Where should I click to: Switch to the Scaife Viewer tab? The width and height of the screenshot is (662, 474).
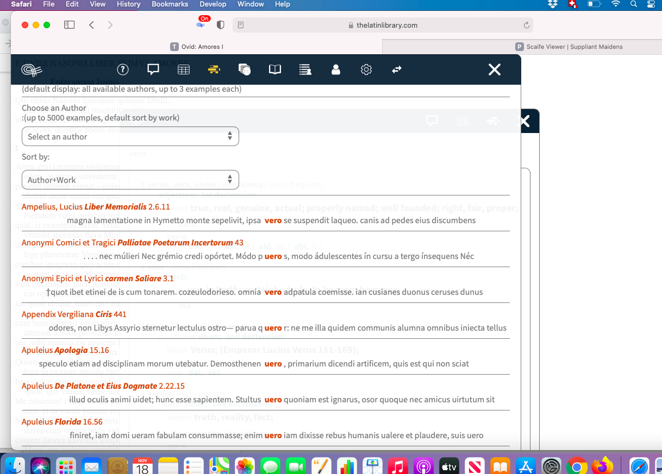point(573,47)
